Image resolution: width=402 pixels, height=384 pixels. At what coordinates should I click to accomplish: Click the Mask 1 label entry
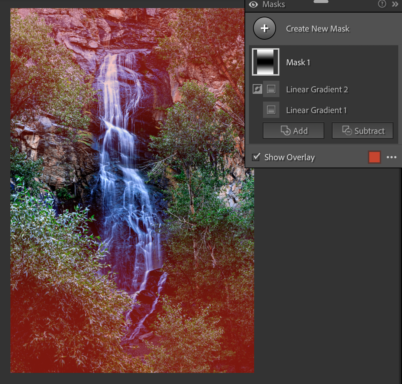[x=298, y=62]
